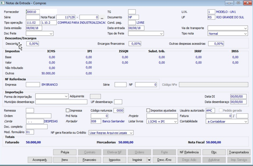The width and height of the screenshot is (253, 166).
Task: Expand the Listar livros ICMS + IPI dropdown
Action: click(x=162, y=122)
